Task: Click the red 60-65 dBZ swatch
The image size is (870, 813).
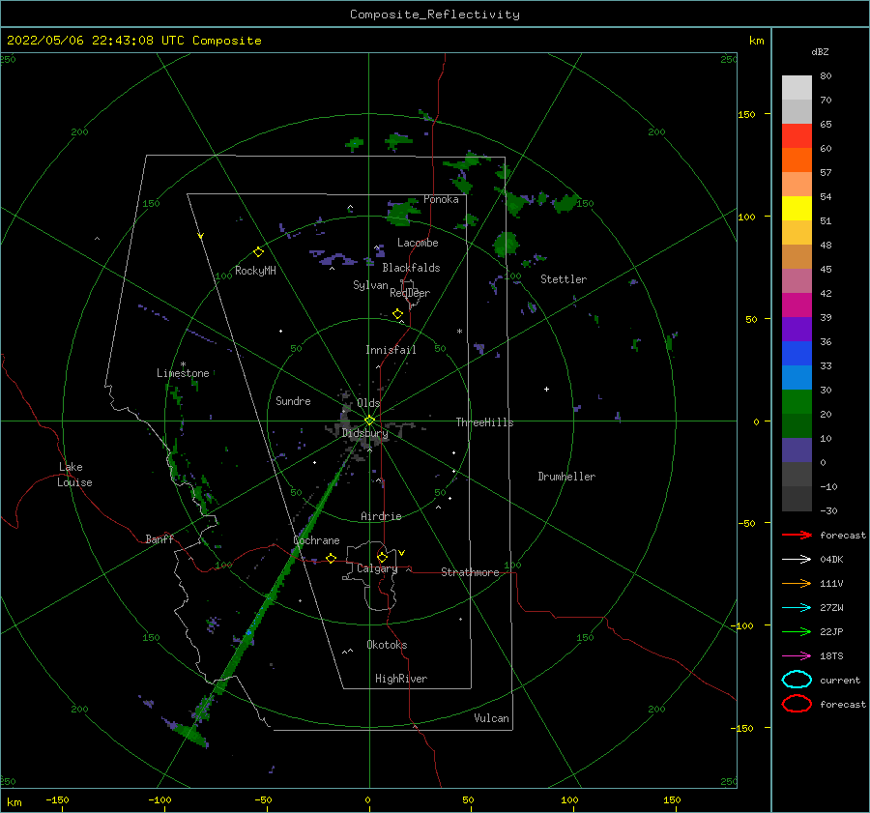Action: coord(797,136)
